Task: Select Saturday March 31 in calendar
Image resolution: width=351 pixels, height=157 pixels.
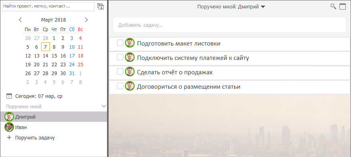Action: click(71, 74)
